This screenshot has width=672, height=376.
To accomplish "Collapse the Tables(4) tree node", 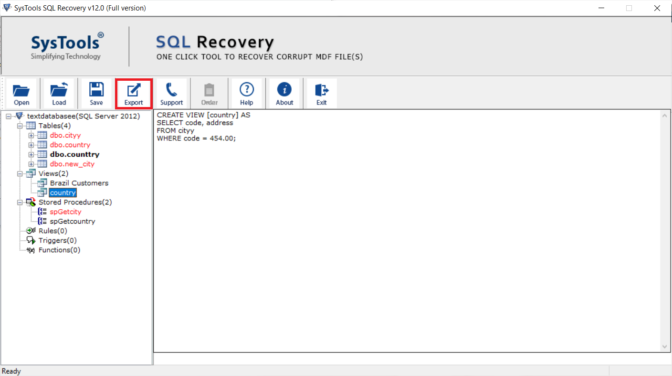I will click(x=20, y=126).
